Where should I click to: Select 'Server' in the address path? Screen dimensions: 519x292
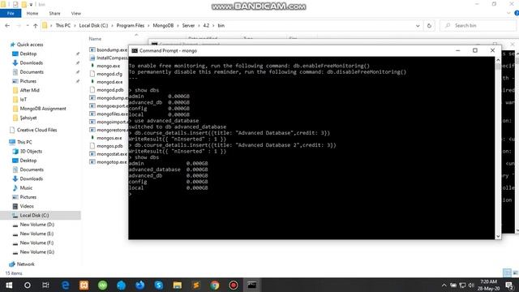coord(188,25)
